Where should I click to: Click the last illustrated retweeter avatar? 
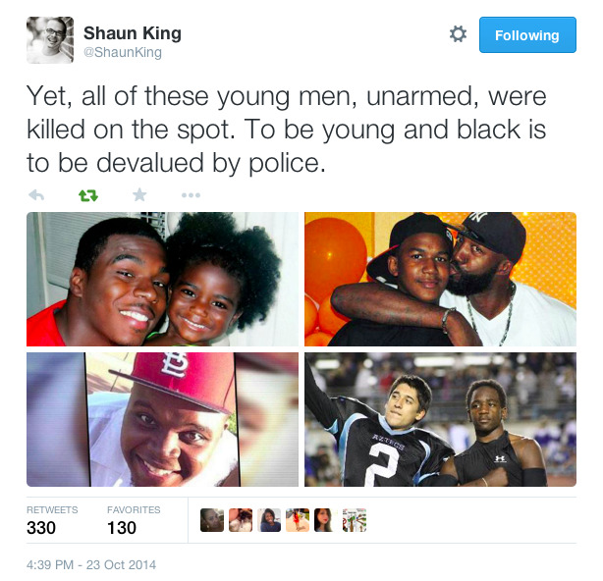355,520
